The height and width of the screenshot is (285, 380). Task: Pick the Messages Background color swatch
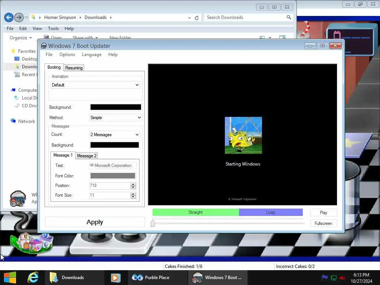coord(115,145)
